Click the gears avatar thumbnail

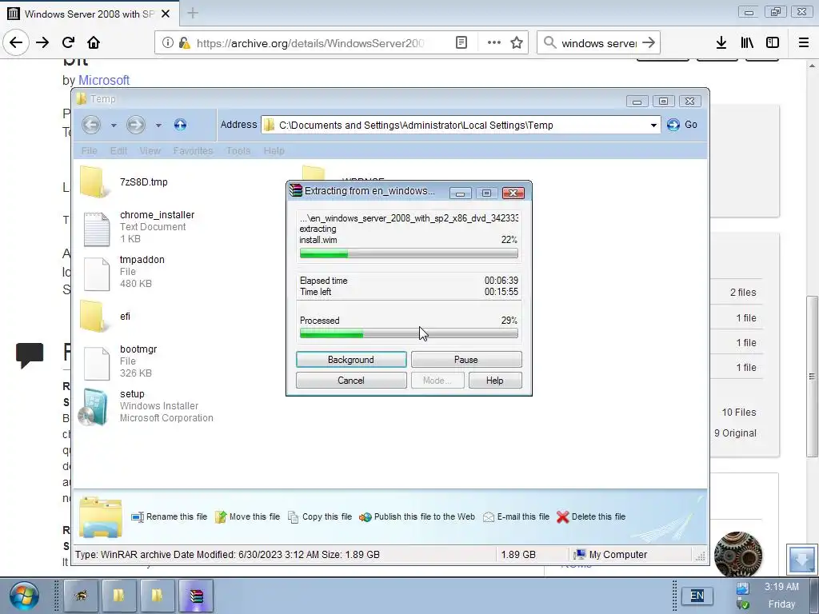(x=738, y=555)
